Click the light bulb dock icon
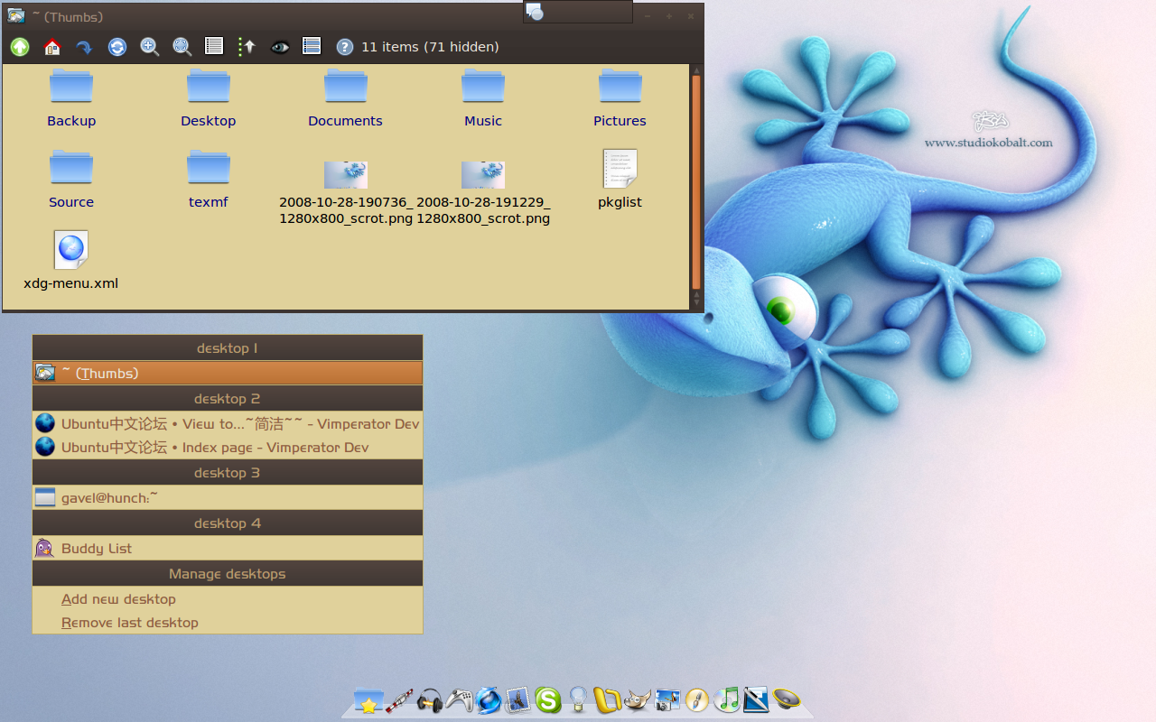 (578, 700)
